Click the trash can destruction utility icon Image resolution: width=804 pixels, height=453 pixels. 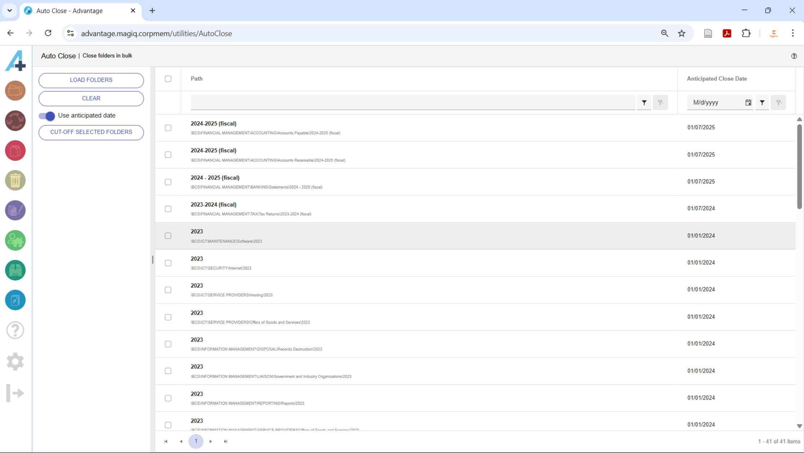[x=15, y=180]
